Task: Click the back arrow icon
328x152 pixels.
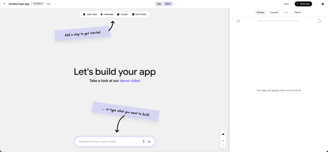Action: [4, 4]
